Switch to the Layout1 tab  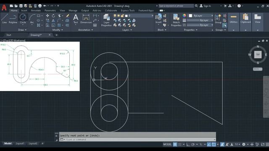click(20, 143)
